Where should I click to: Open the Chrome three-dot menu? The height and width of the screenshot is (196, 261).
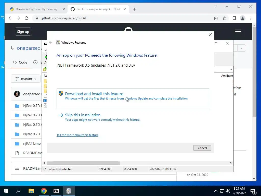point(251,18)
